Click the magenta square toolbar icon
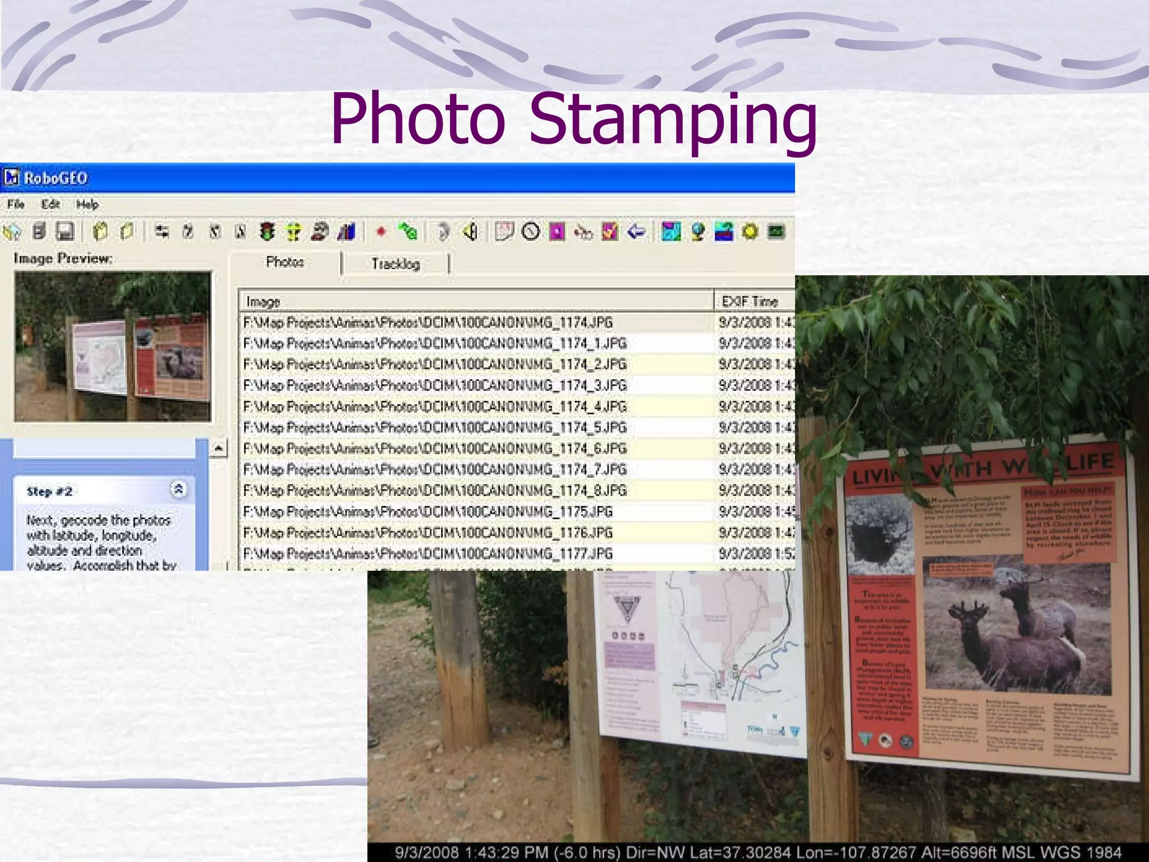The image size is (1149, 862). [557, 231]
